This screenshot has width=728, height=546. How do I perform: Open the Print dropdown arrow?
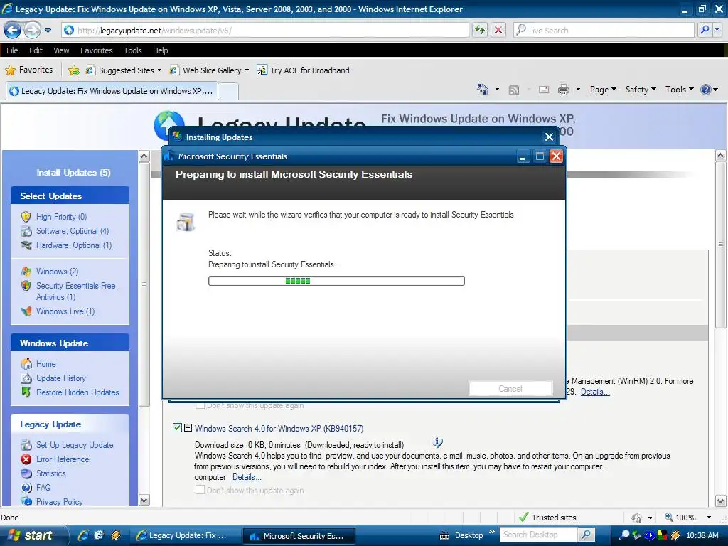click(x=578, y=90)
